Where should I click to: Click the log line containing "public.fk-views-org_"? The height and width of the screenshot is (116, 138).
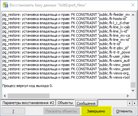click(66, 73)
